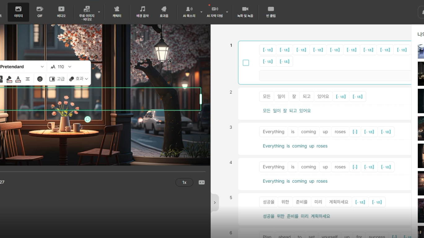Screen dimensions: 424x238
Task: Click the up word chip in clip 4
Action: [x=325, y=167]
